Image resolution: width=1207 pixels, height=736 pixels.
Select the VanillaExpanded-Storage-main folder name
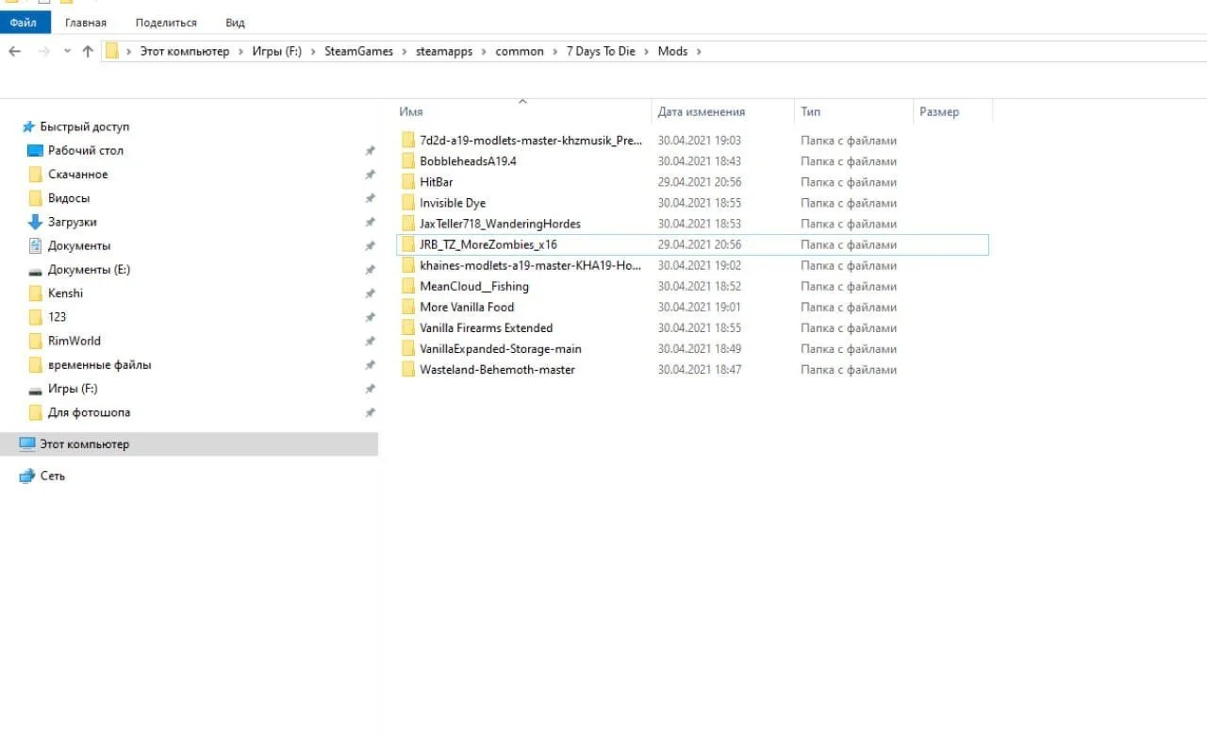pyautogui.click(x=501, y=349)
